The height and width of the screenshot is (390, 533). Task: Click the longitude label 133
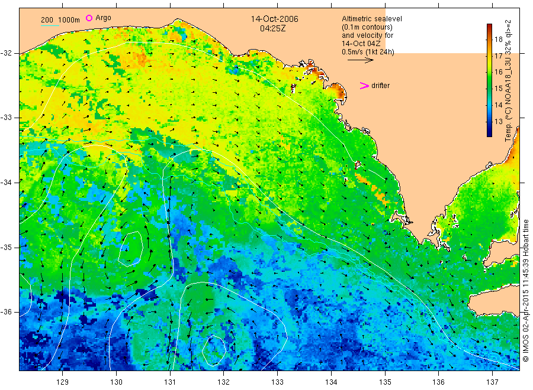coord(277,382)
